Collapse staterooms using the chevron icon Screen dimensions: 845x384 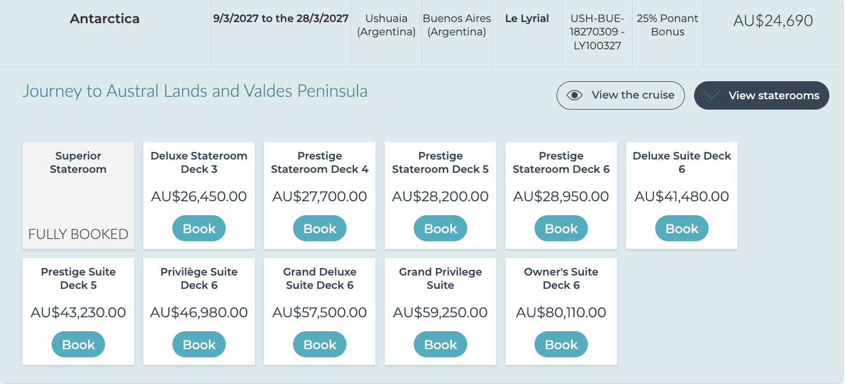[x=711, y=96]
